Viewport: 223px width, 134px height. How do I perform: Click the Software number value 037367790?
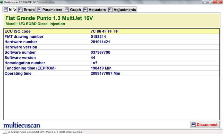[x=100, y=52]
